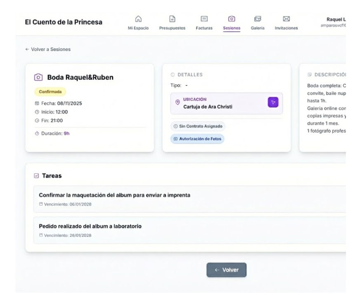
Task: Click the Autorización de Fotos badge
Action: tap(197, 139)
